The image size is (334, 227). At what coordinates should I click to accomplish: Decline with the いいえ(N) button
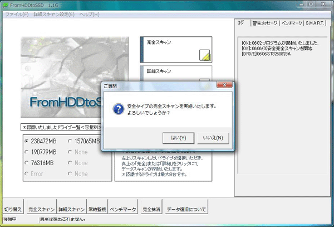[213, 138]
